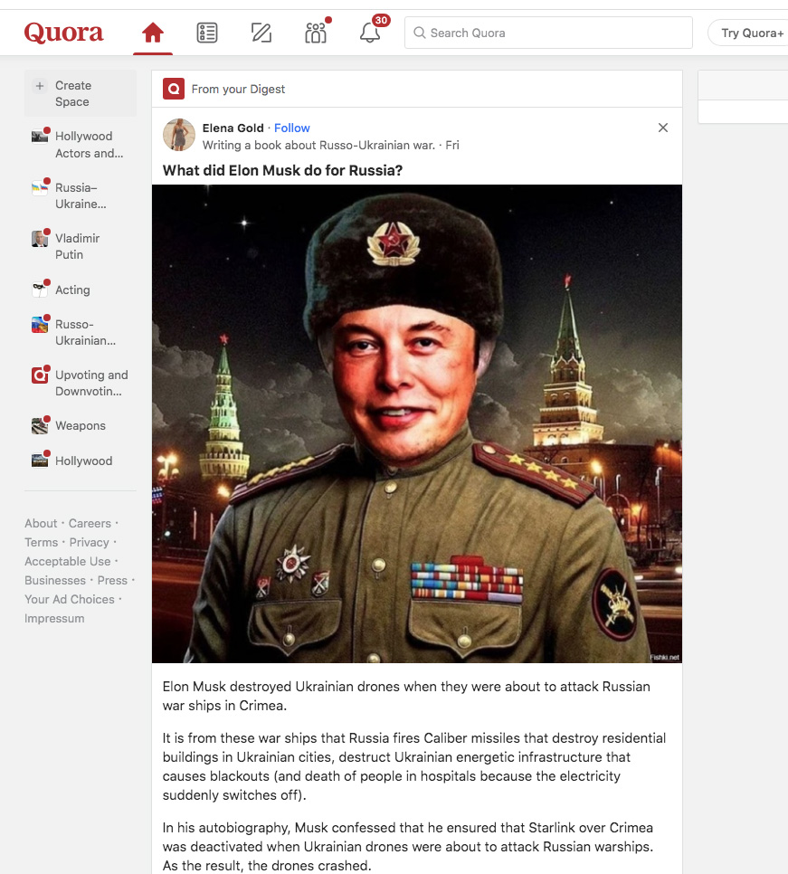This screenshot has height=874, width=788.
Task: Click the Try Quora+ button
Action: [x=749, y=33]
